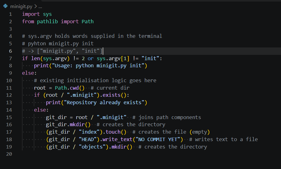This screenshot has width=281, height=169.
Task: Click line number 7 in the gutter
Action: pyautogui.click(x=11, y=58)
